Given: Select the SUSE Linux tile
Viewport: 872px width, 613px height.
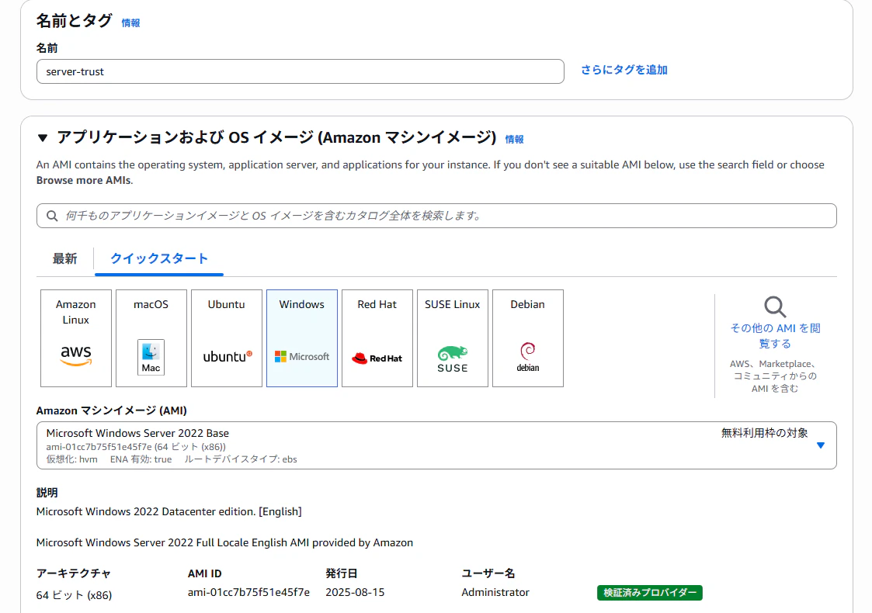Looking at the screenshot, I should 453,338.
